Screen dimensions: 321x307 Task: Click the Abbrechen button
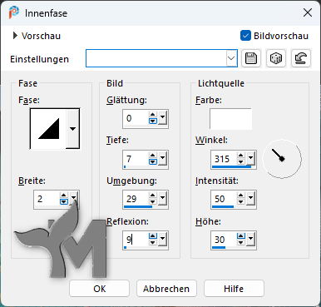pyautogui.click(x=166, y=289)
